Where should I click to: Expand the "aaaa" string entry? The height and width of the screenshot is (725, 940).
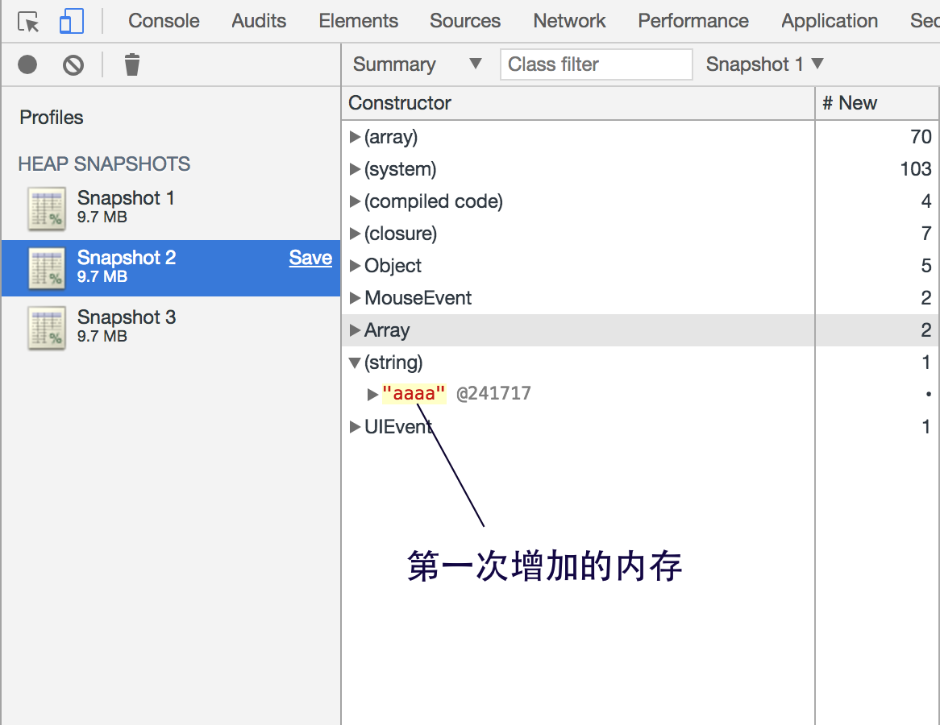[373, 394]
